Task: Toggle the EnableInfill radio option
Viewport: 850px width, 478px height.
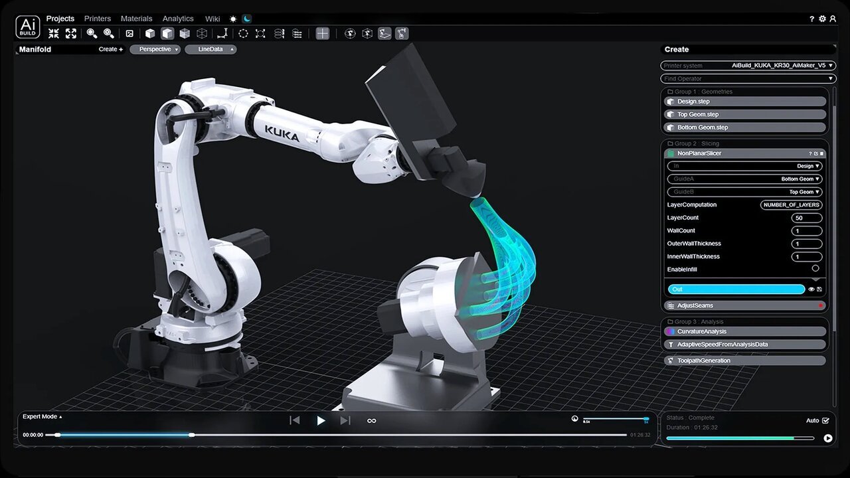Action: click(815, 269)
